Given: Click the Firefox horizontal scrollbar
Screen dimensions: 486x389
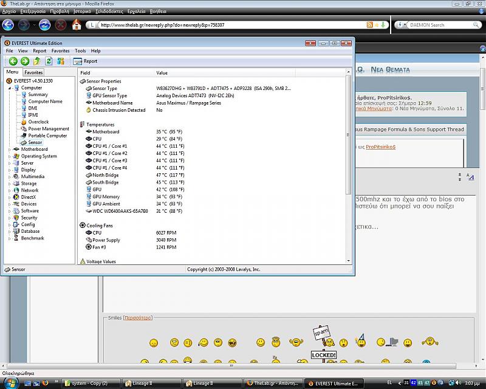Looking at the screenshot, I should click(231, 366).
